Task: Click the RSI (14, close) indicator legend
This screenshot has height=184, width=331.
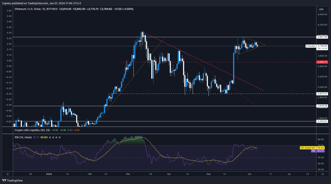Action: tap(23, 138)
